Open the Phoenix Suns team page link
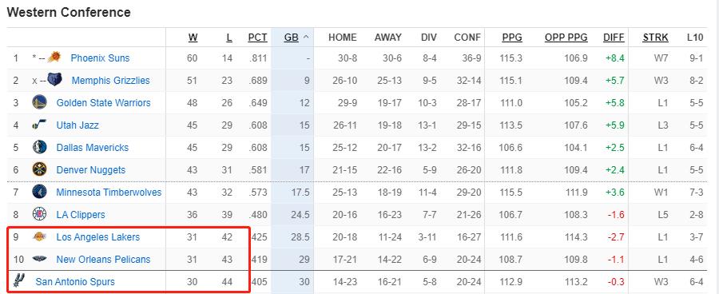The height and width of the screenshot is (294, 719). pyautogui.click(x=100, y=58)
